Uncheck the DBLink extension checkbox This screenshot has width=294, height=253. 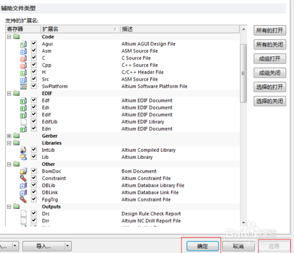(34, 192)
